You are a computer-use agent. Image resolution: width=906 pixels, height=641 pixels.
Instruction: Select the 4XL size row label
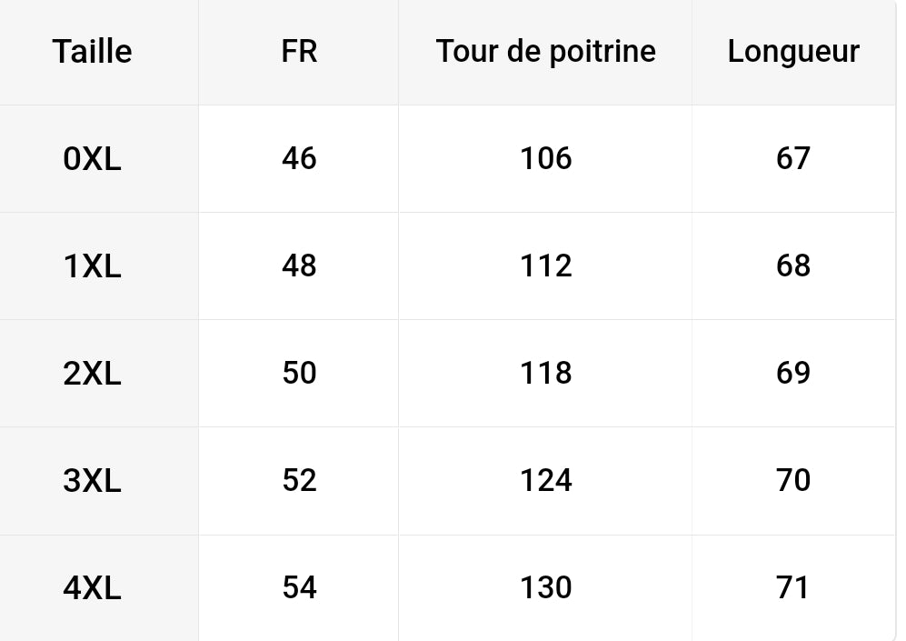(93, 588)
